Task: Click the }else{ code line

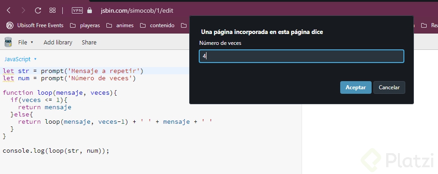Action: pyautogui.click(x=22, y=115)
